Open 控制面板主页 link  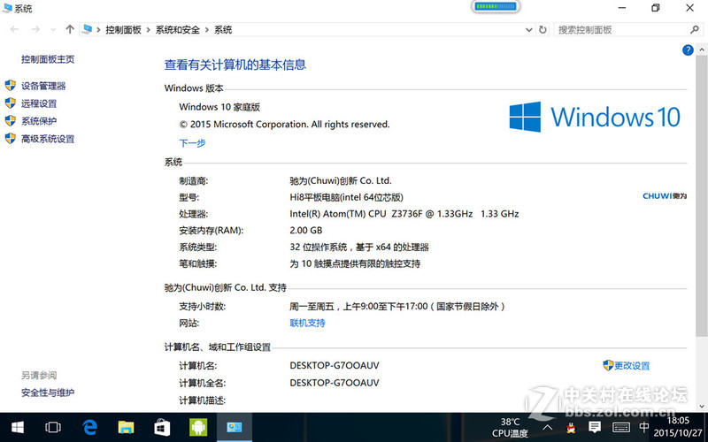click(48, 59)
